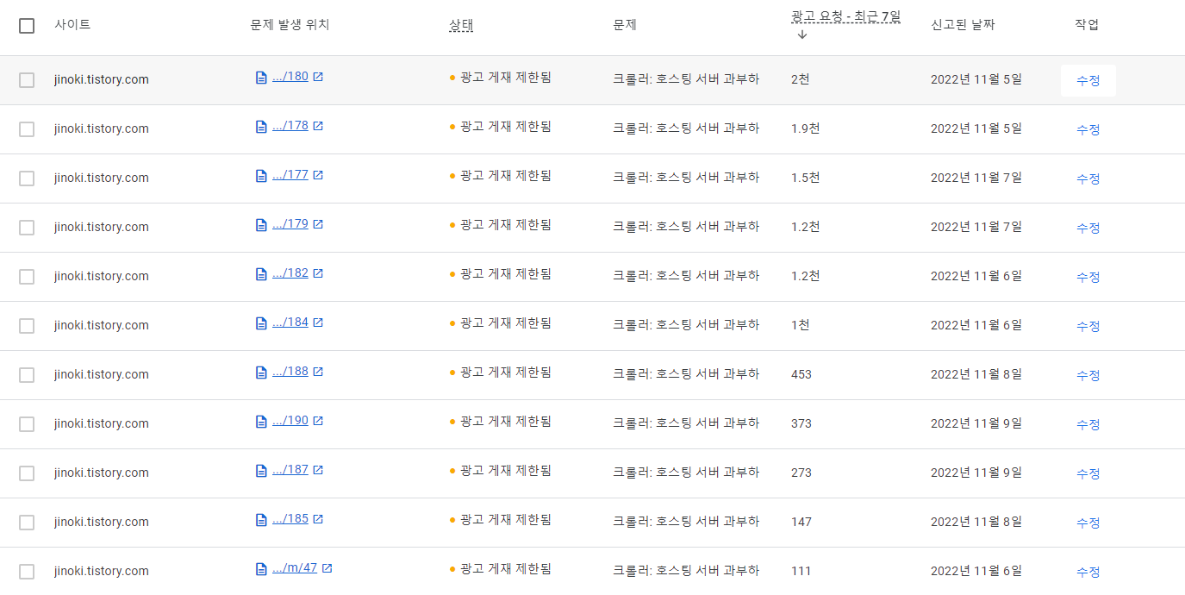Click the page document icon beside .../185
This screenshot has height=595, width=1185.
(x=261, y=520)
